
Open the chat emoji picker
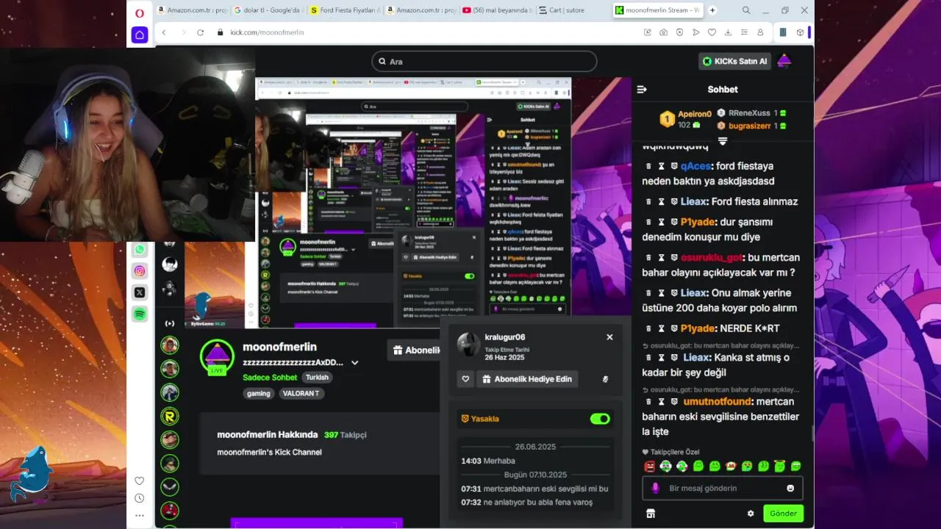[x=790, y=488]
